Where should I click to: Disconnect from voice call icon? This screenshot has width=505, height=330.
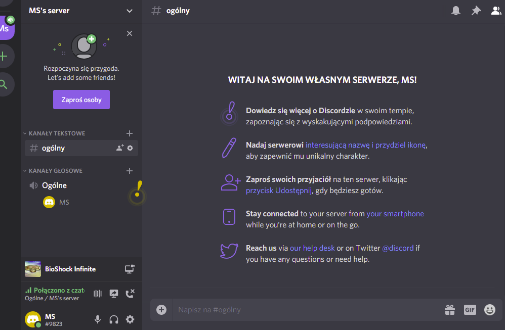(130, 293)
